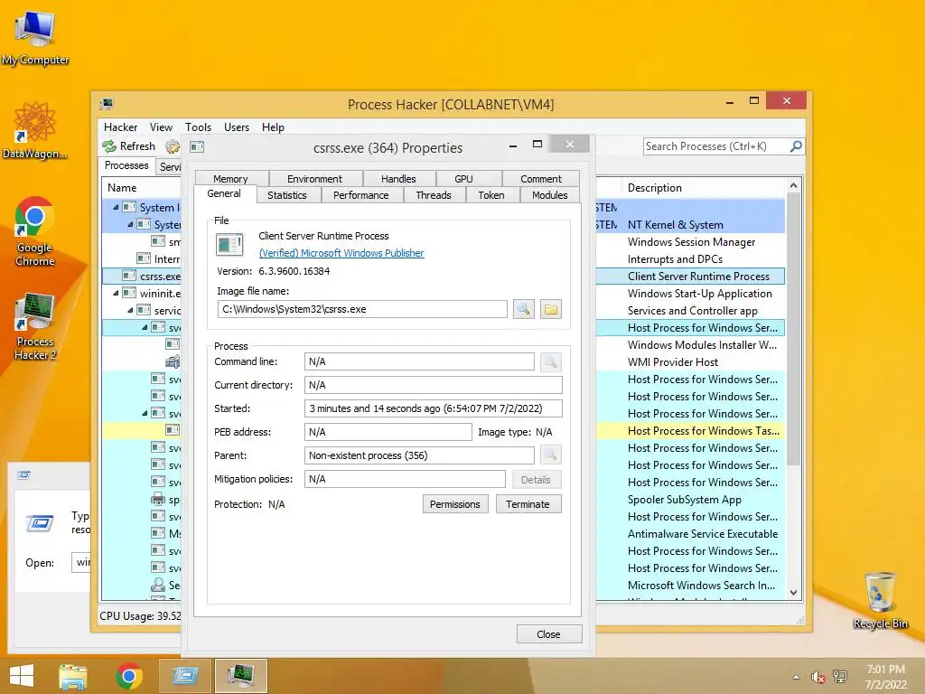
Task: Click the spooler printer icon in the process tree
Action: 157,499
